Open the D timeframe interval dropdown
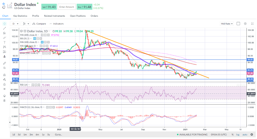The height and width of the screenshot is (139, 257). click(15, 24)
